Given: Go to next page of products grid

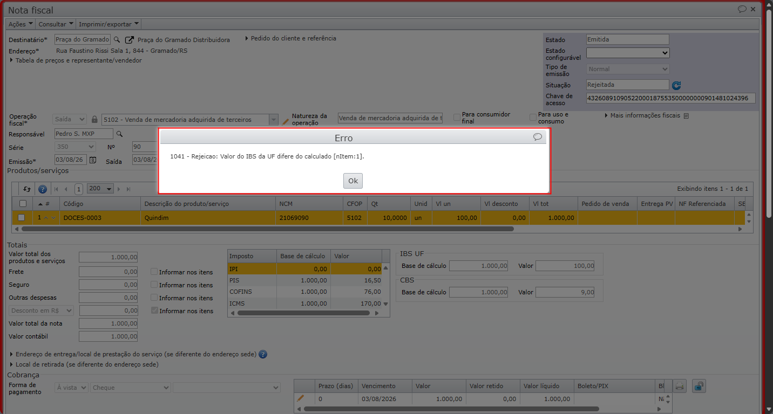Looking at the screenshot, I should 119,189.
